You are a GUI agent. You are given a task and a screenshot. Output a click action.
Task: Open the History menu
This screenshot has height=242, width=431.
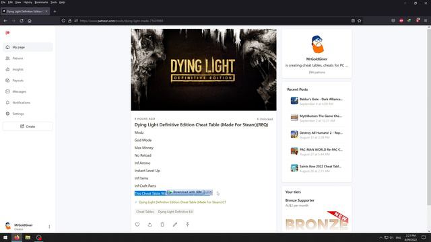28,2
